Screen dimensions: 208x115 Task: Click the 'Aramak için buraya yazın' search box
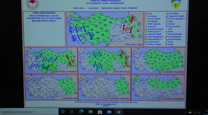[x=29, y=112]
